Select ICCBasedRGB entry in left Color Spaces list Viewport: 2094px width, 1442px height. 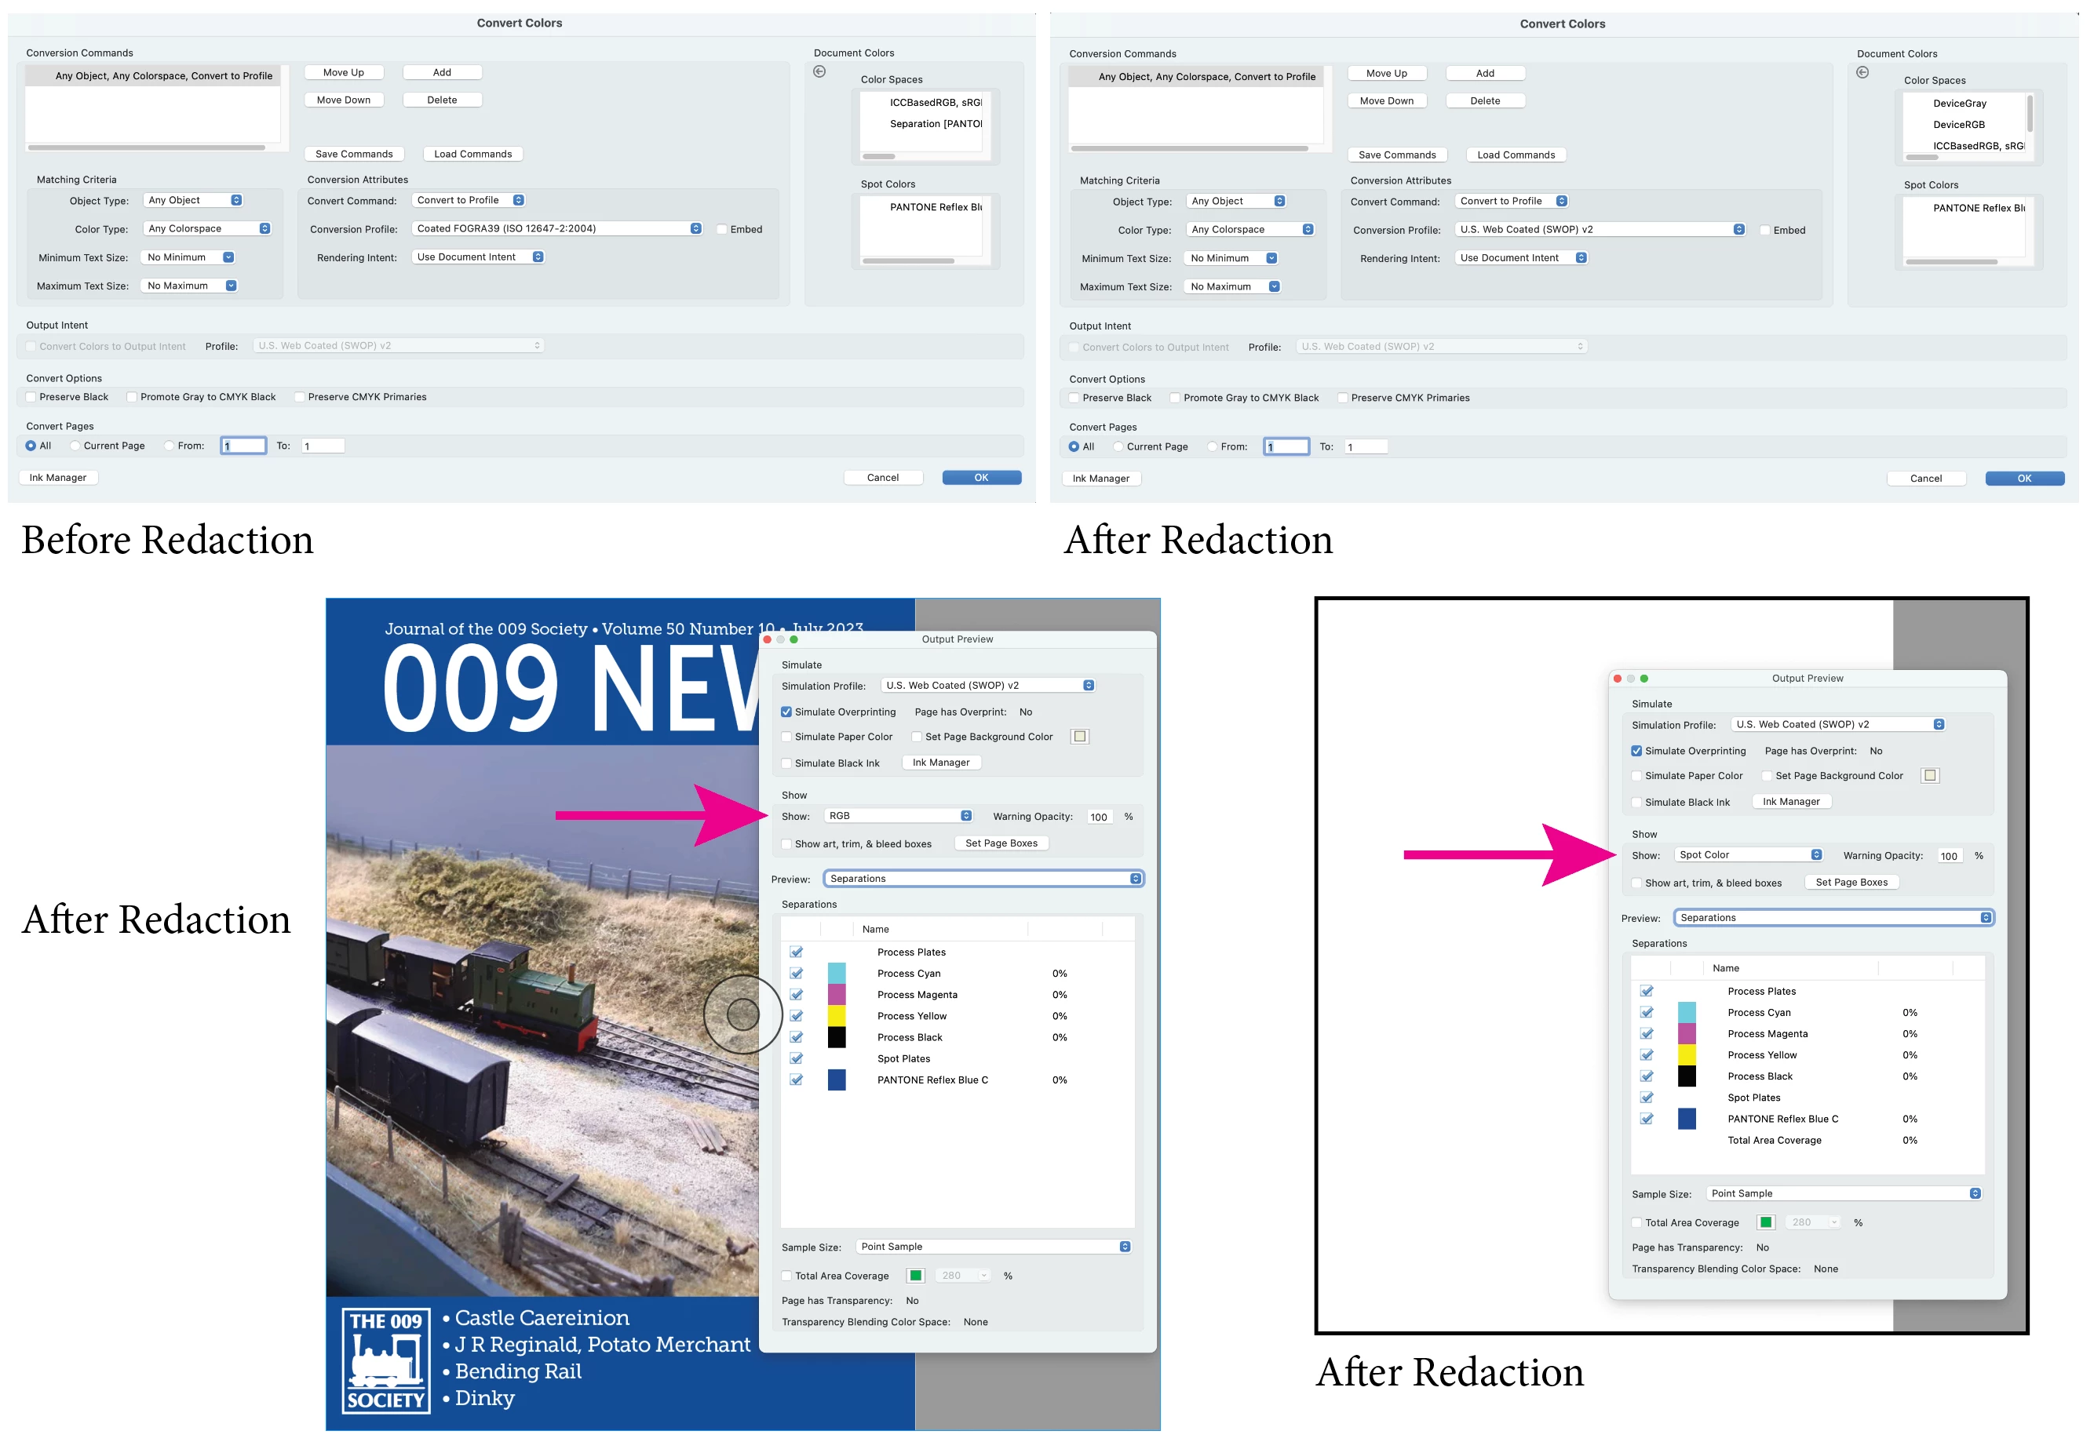935,103
